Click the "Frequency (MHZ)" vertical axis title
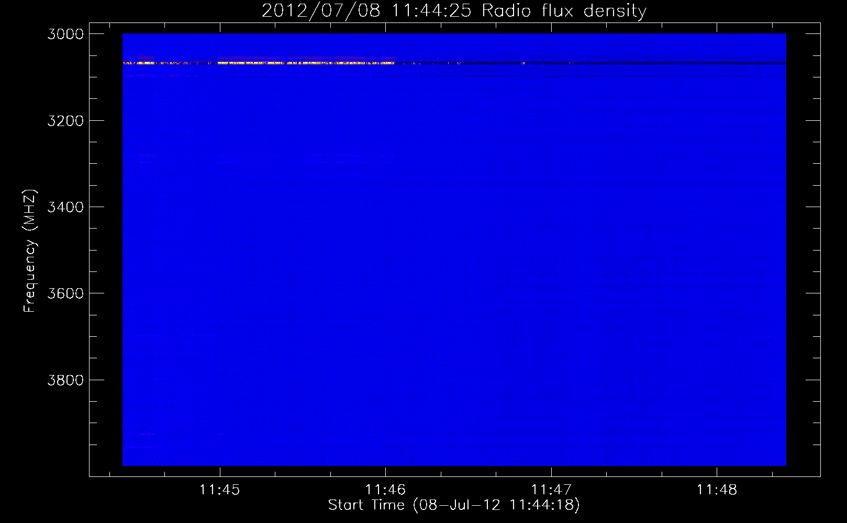 point(30,251)
